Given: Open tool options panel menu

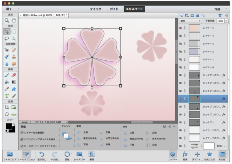Looking at the screenshot, I should tap(169, 126).
